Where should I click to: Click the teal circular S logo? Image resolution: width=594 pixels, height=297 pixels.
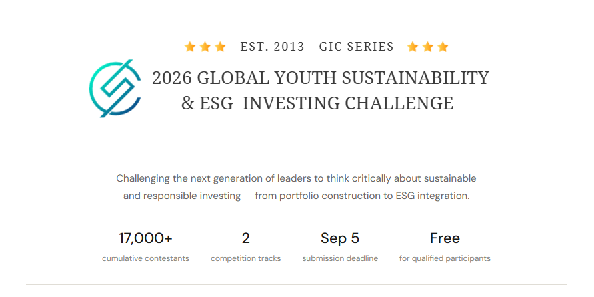pyautogui.click(x=115, y=88)
